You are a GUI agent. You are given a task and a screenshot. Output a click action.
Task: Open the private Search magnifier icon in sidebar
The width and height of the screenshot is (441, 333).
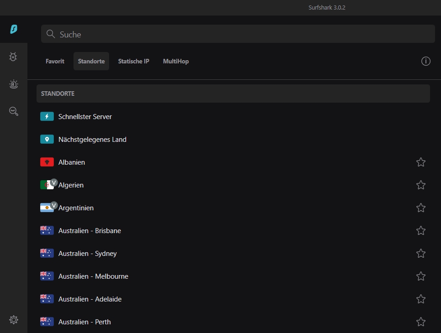14,111
